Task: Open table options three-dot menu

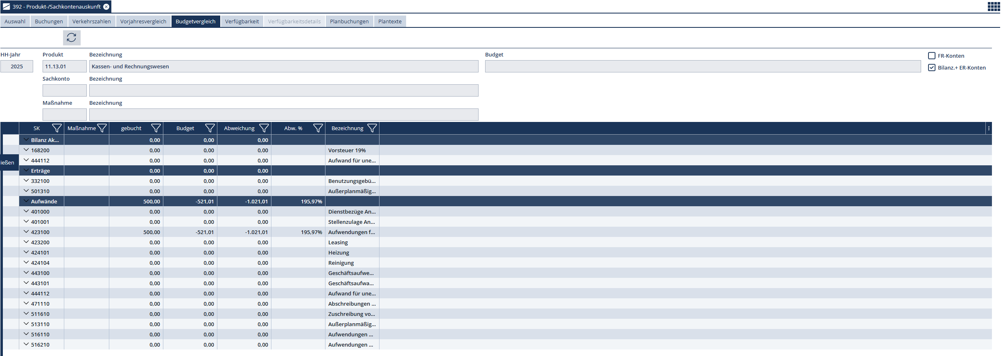Action: [989, 128]
